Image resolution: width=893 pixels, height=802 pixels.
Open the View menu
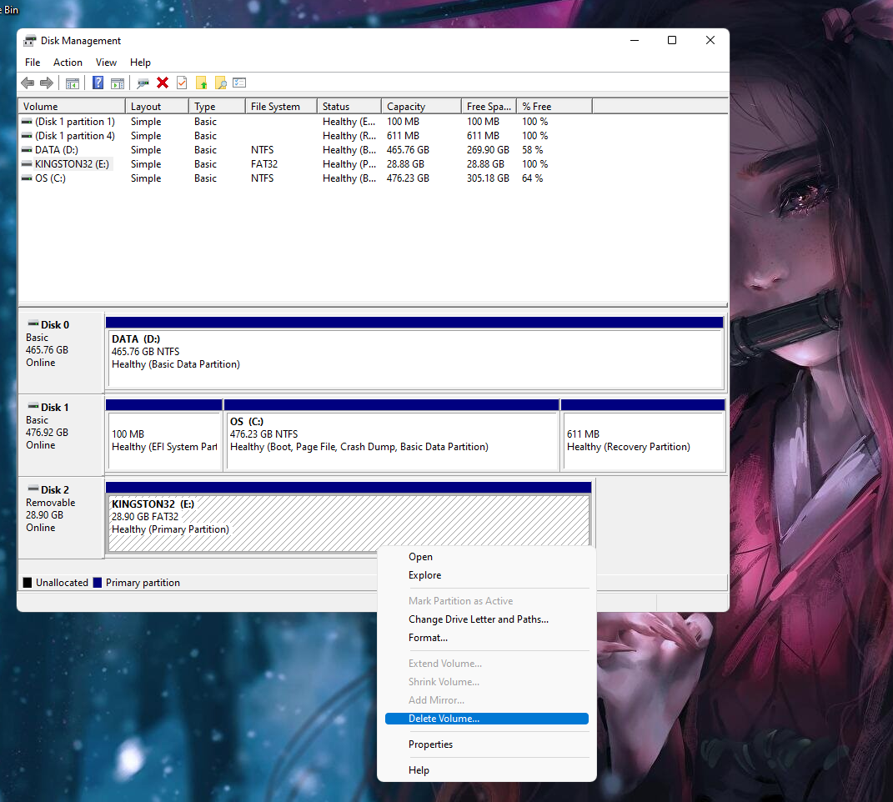[106, 63]
